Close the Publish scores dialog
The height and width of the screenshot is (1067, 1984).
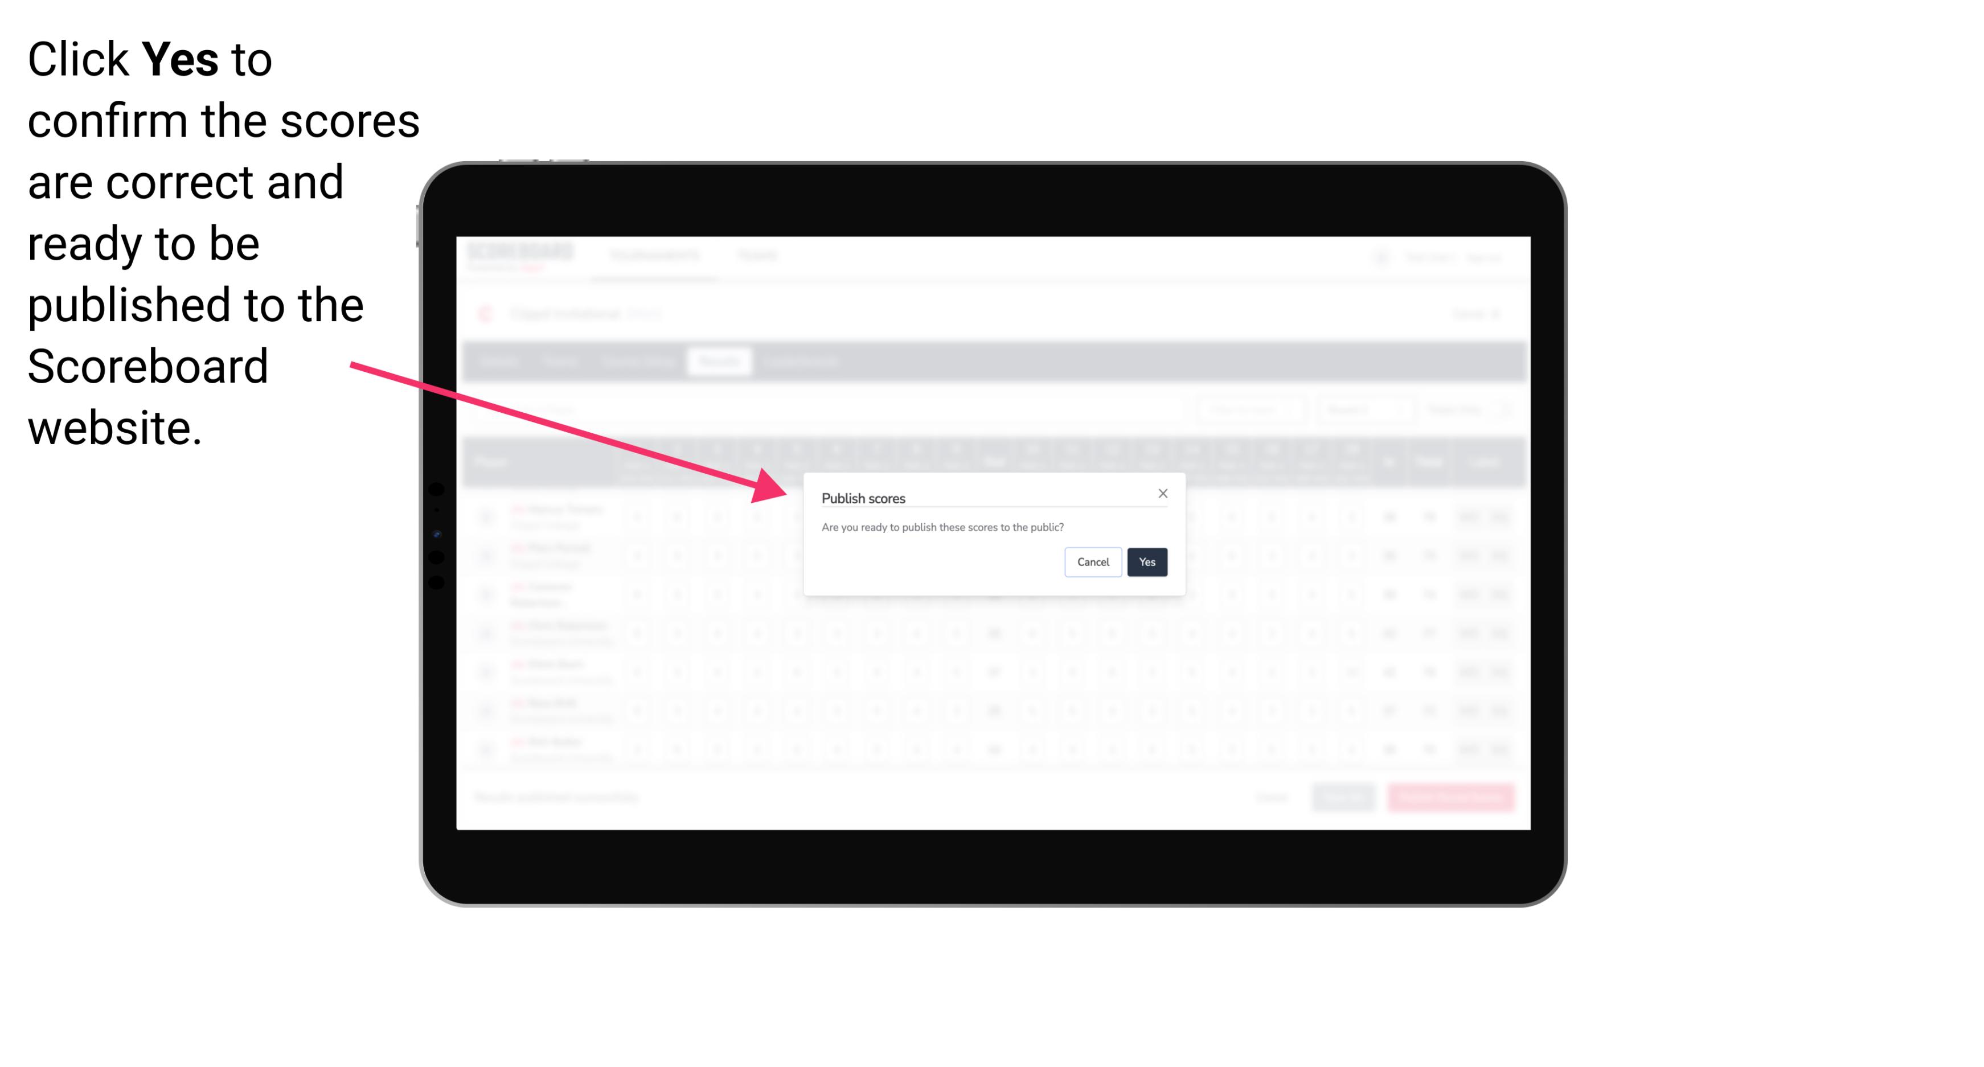coord(1163,491)
